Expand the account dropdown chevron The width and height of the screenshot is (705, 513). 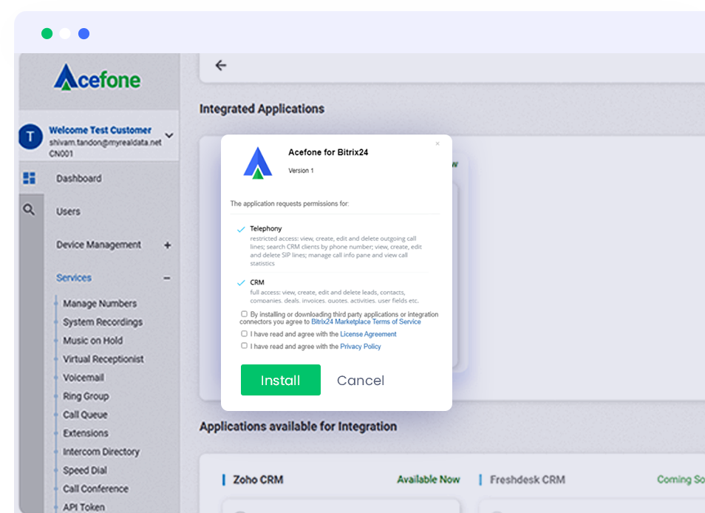(x=169, y=135)
